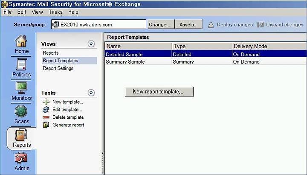
Task: Open the Admin toolbox icon
Action: coord(21,158)
